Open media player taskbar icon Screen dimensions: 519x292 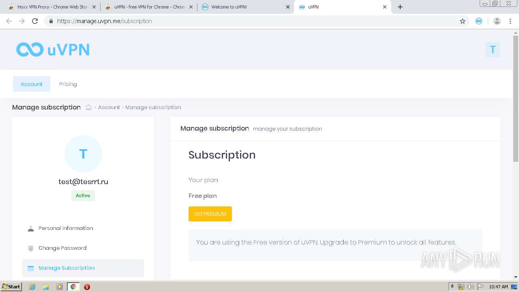point(60,287)
